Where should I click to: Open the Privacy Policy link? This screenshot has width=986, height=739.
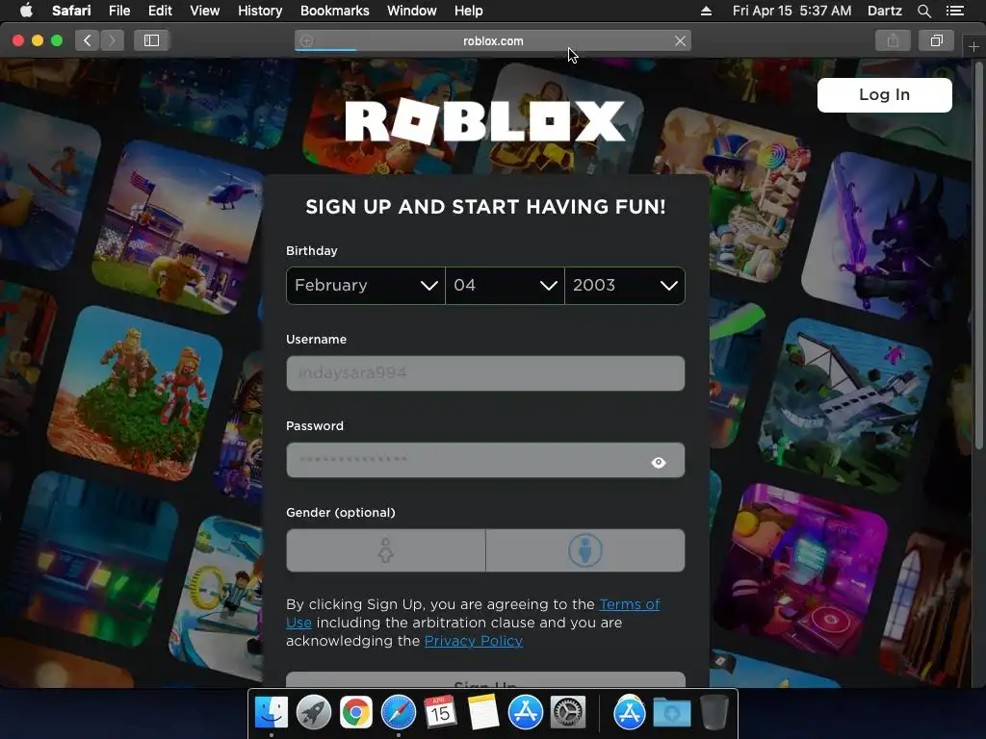click(x=474, y=641)
